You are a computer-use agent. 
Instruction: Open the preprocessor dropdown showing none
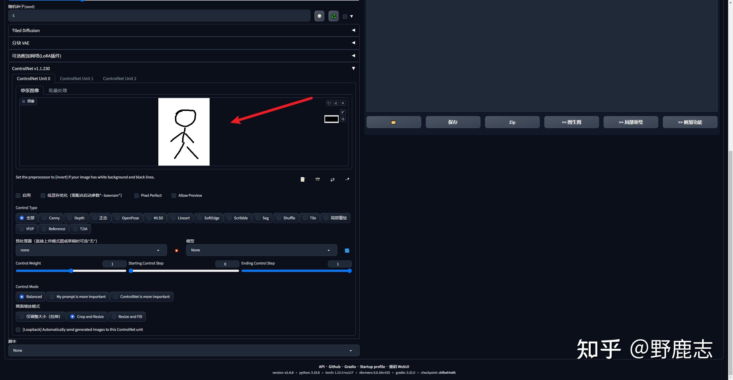tap(91, 250)
